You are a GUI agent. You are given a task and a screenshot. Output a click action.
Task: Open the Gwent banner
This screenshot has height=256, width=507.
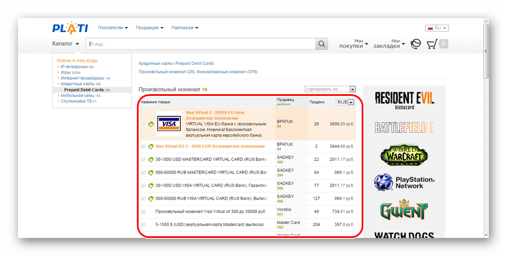pos(404,210)
